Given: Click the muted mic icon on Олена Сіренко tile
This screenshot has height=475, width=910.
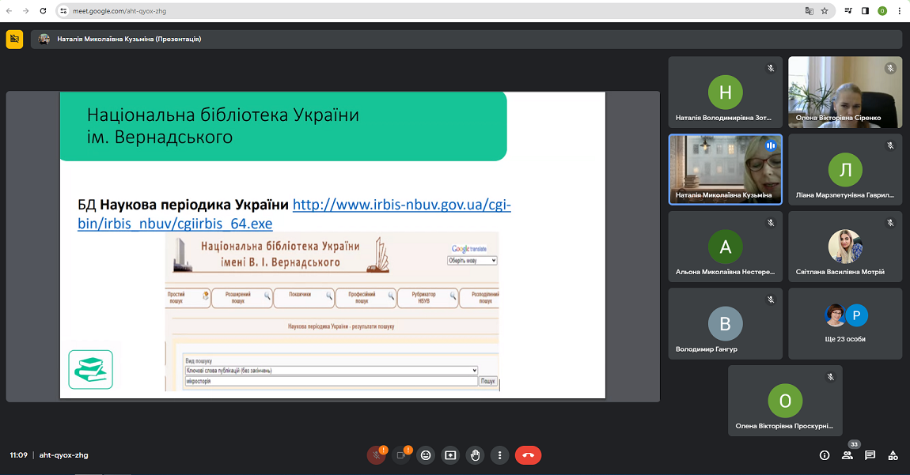Looking at the screenshot, I should [x=890, y=69].
